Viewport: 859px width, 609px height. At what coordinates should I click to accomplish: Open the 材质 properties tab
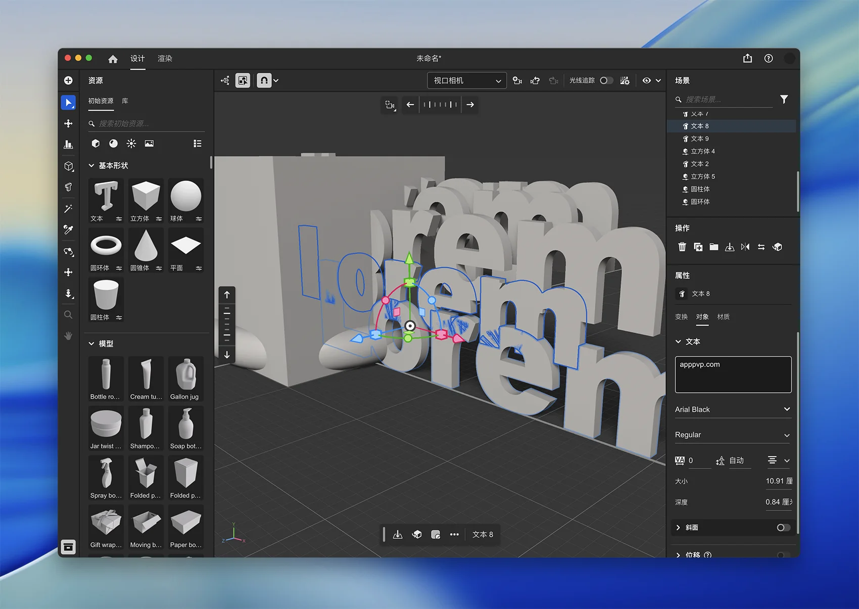click(x=723, y=317)
